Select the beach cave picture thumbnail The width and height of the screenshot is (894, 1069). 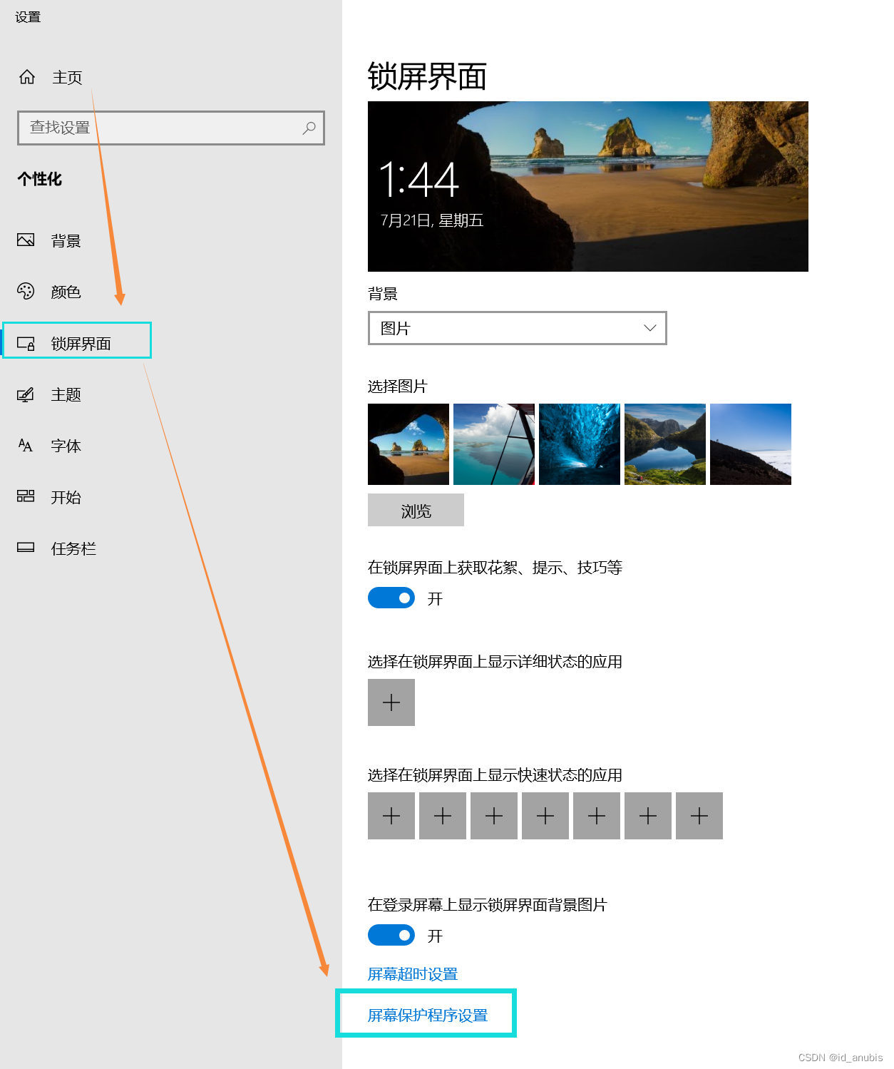click(x=409, y=444)
